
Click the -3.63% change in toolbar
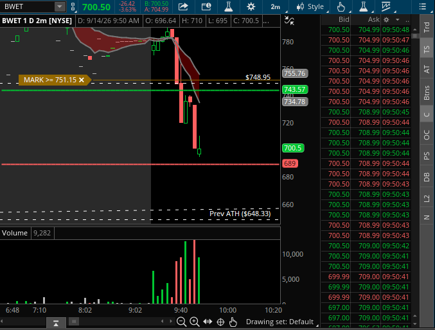pos(127,10)
